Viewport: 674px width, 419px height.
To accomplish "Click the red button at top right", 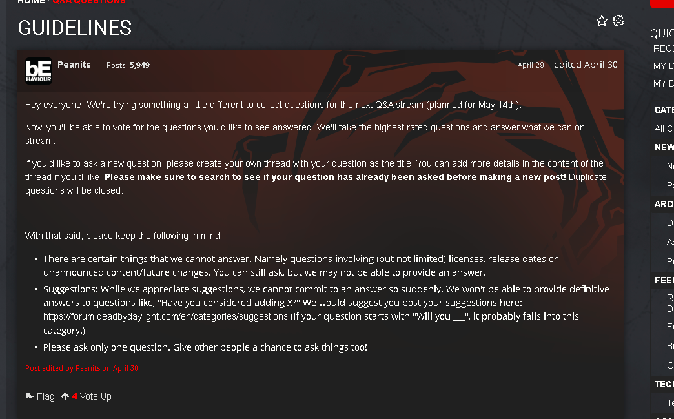I will [x=662, y=4].
